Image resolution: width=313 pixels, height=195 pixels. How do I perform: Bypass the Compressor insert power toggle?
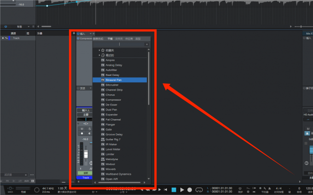pos(78,38)
